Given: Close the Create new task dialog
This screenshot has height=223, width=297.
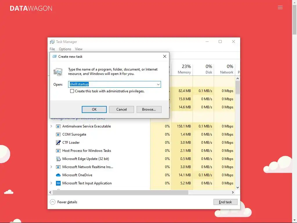Looking at the screenshot, I should 165,56.
